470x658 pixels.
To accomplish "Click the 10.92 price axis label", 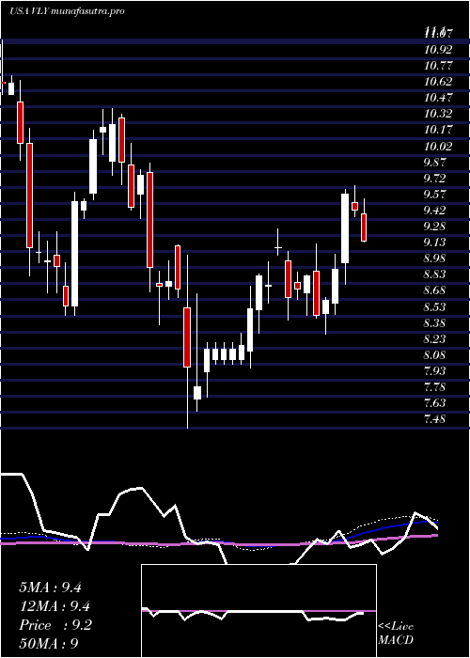I will [439, 50].
